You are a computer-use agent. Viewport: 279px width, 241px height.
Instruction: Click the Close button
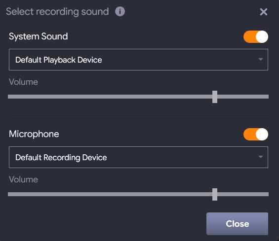[x=237, y=224]
